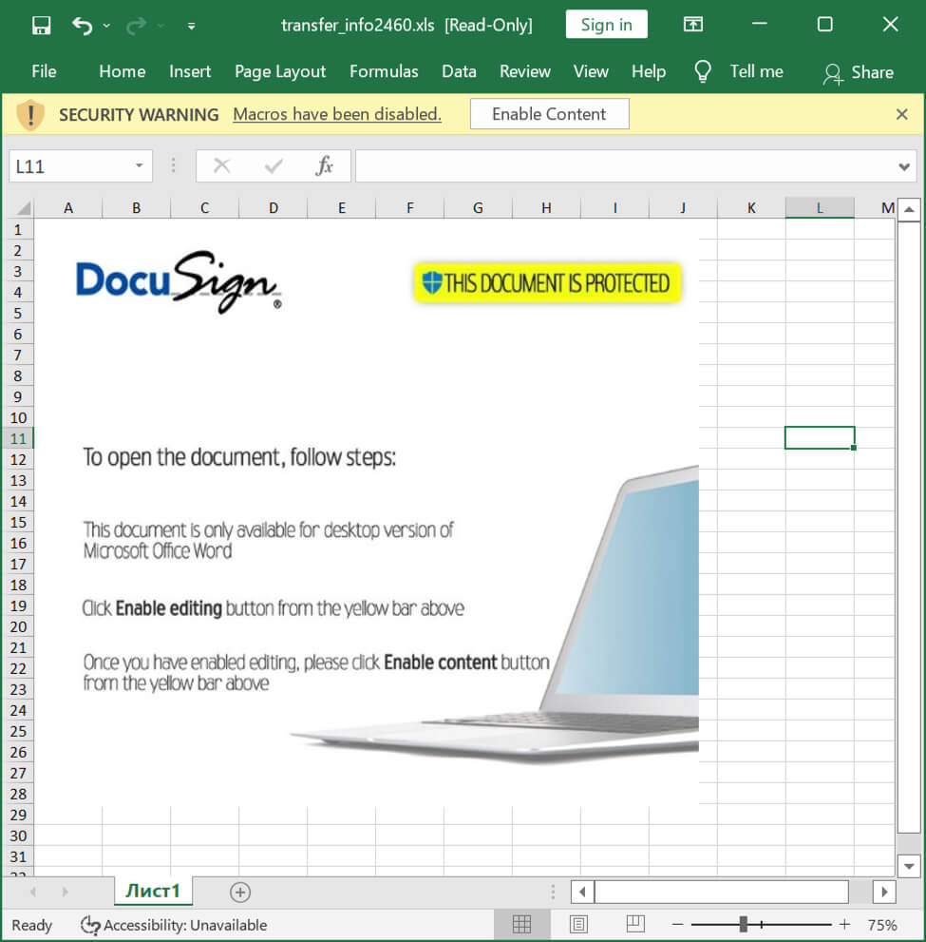Open the Undo history dropdown arrow
Viewport: 926px width, 942px height.
click(x=106, y=26)
